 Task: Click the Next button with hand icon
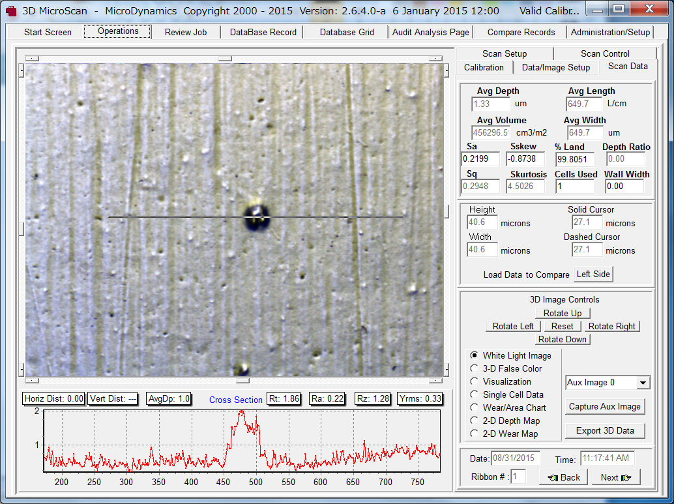coord(616,477)
